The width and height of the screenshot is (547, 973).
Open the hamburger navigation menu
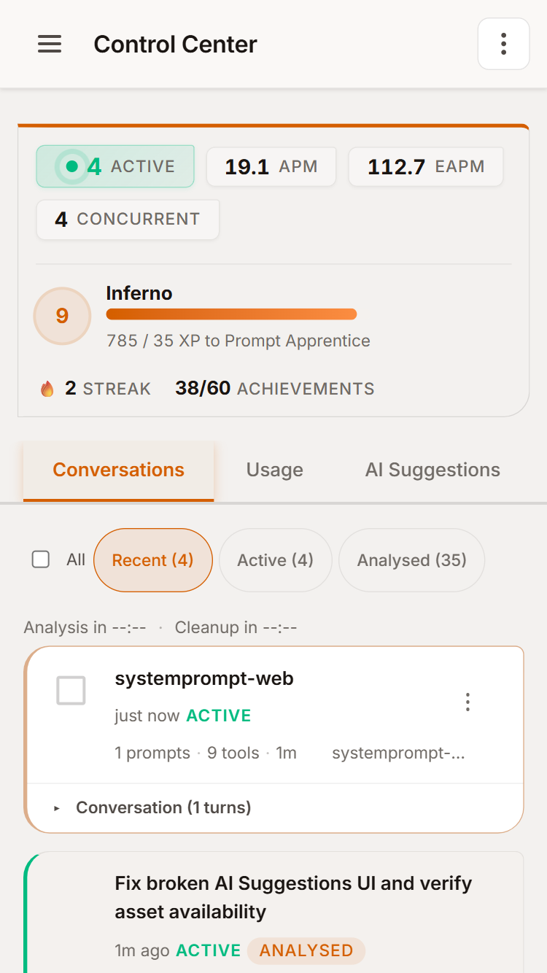point(50,44)
